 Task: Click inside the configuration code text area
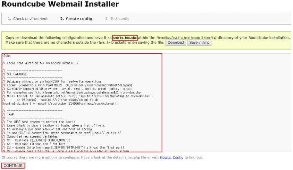tap(146, 102)
